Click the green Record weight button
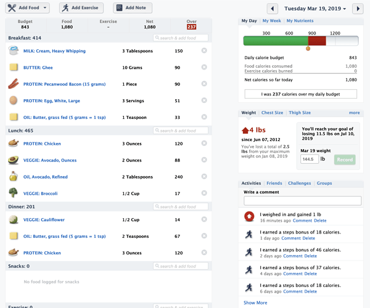This screenshot has width=370, height=308. 345,160
